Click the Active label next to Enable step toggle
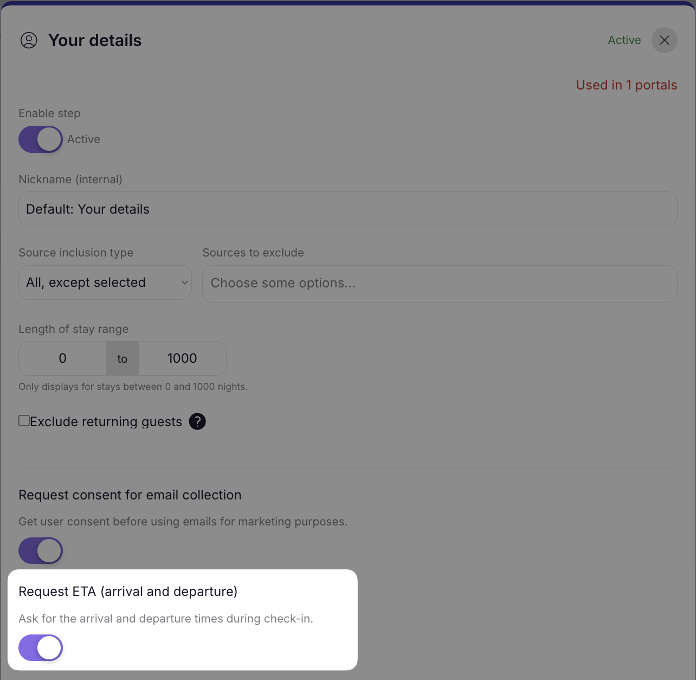The height and width of the screenshot is (680, 696). 84,139
